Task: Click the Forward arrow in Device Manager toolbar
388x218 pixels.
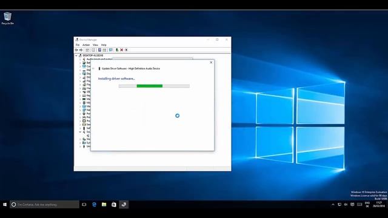Action: click(81, 50)
